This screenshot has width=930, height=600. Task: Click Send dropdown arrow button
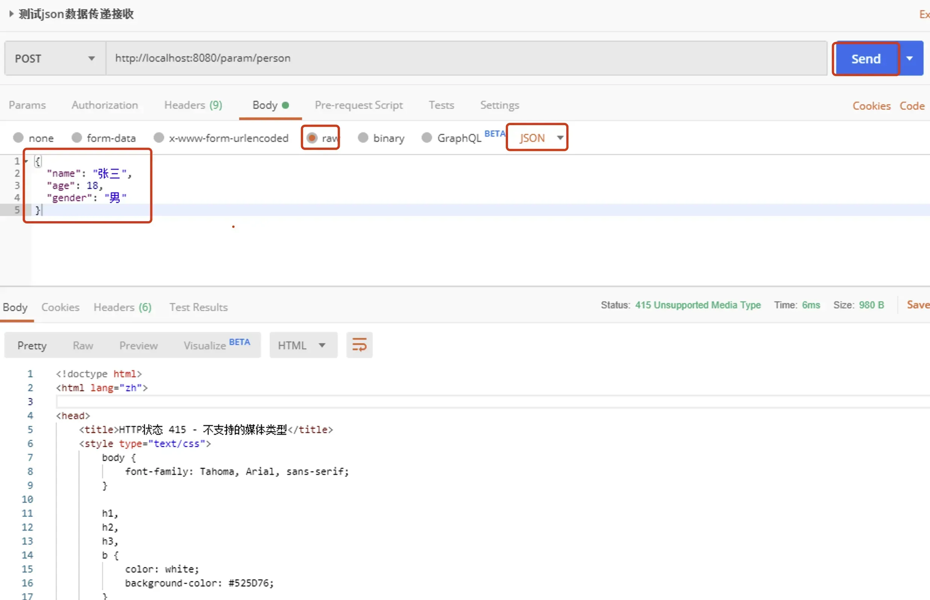pyautogui.click(x=910, y=58)
